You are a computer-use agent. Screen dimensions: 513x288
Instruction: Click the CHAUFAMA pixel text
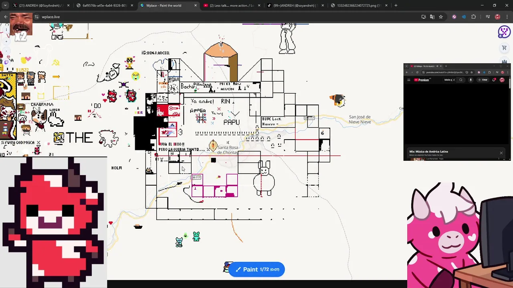click(42, 104)
